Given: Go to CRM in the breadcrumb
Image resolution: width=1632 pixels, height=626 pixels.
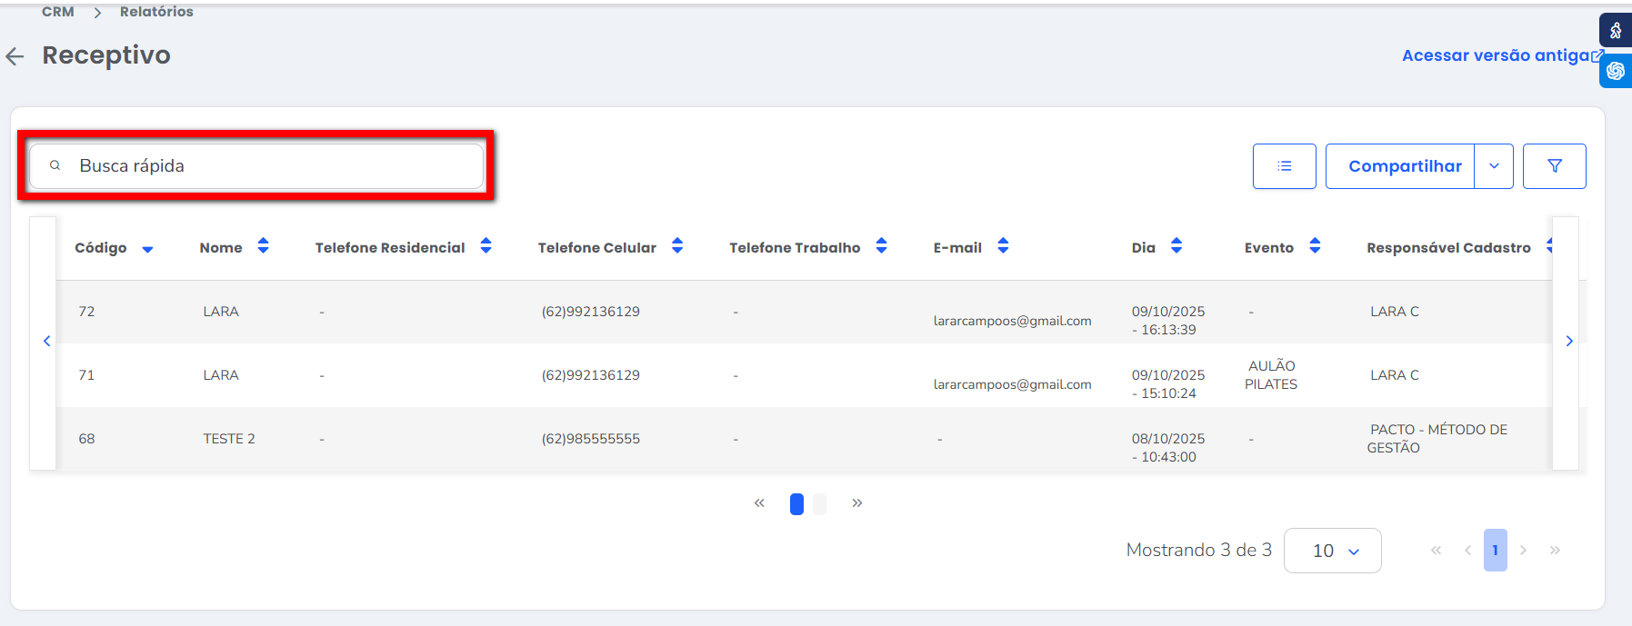Looking at the screenshot, I should [x=58, y=12].
